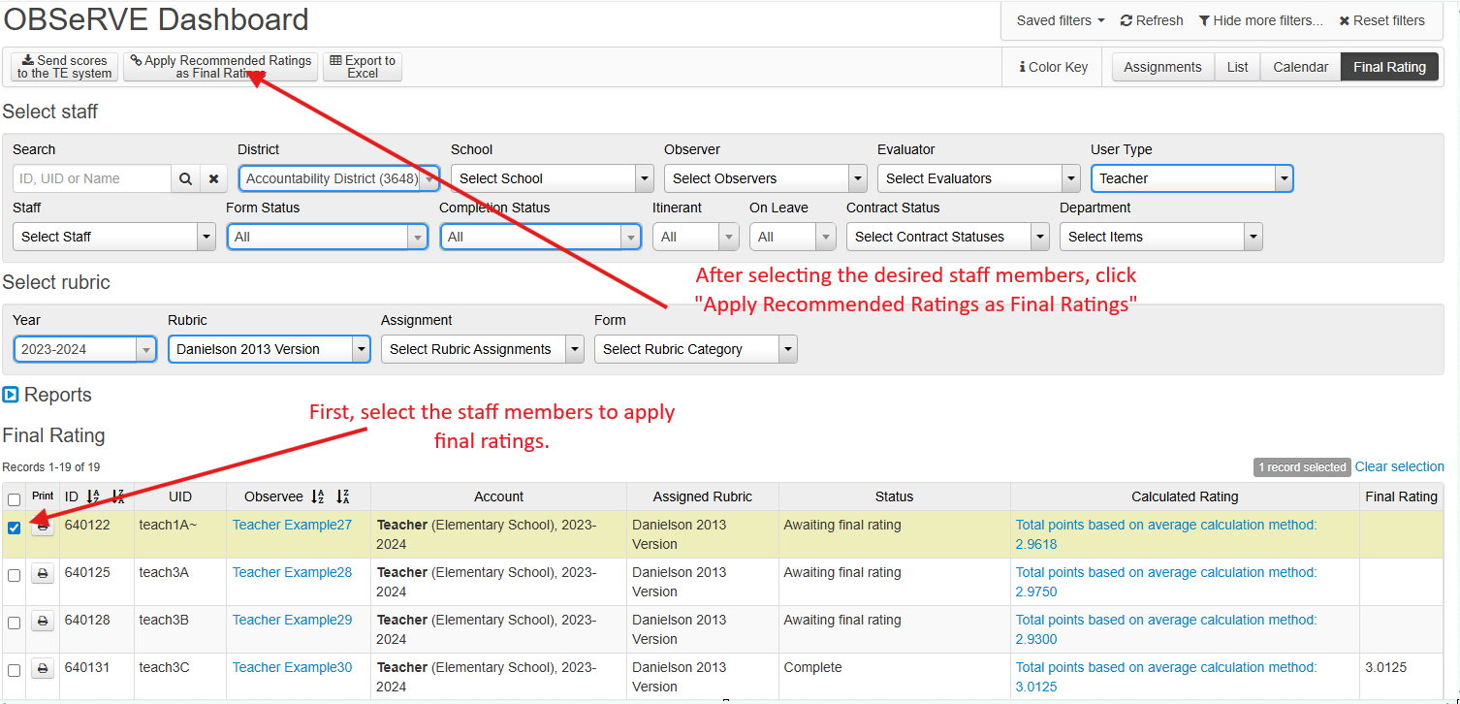The height and width of the screenshot is (704, 1460).
Task: Print the row for ID 640125
Action: click(43, 573)
